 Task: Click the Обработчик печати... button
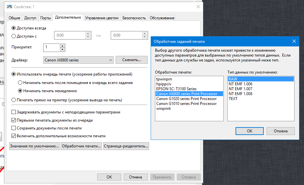81,146
